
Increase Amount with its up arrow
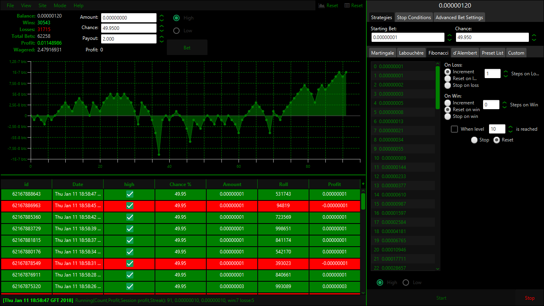pyautogui.click(x=162, y=16)
